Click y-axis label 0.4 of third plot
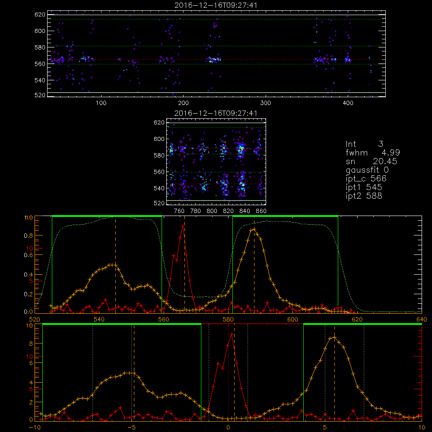 tap(29, 275)
